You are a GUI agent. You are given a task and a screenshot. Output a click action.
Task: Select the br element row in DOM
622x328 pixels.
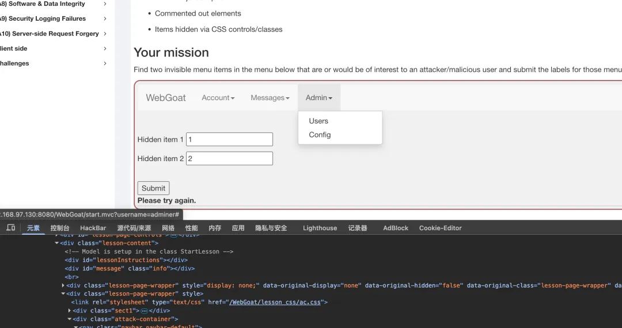pyautogui.click(x=71, y=277)
